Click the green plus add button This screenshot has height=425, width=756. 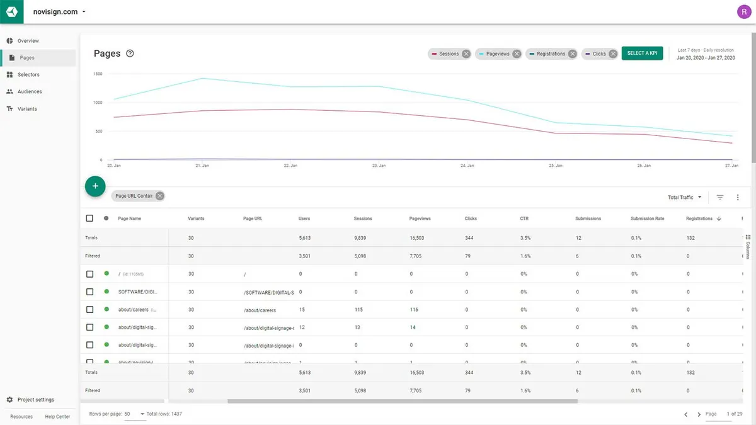tap(95, 186)
